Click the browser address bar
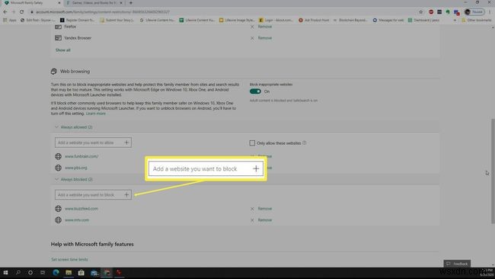Screen dimensions: 495x279 (221, 12)
